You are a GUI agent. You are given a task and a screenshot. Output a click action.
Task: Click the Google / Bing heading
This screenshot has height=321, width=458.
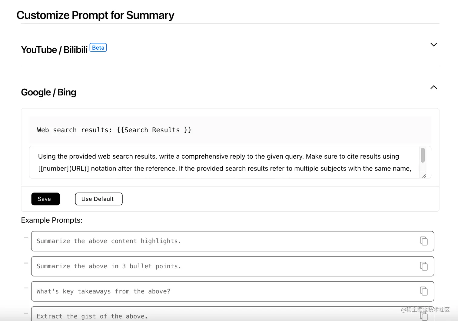click(49, 92)
